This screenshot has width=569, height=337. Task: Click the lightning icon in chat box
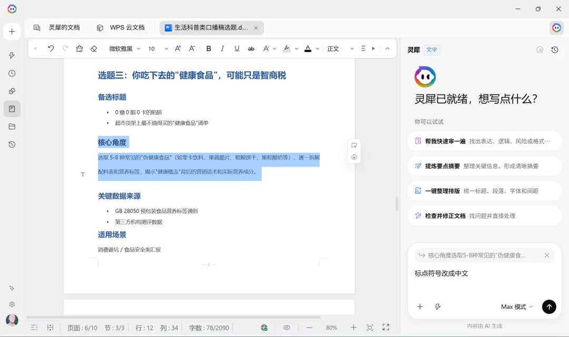click(x=438, y=306)
